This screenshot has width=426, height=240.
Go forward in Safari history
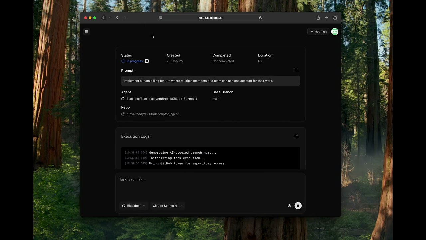tap(125, 18)
